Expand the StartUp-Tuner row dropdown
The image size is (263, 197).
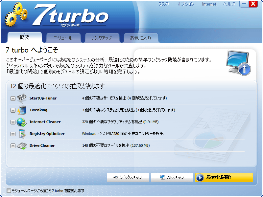[x=13, y=98]
